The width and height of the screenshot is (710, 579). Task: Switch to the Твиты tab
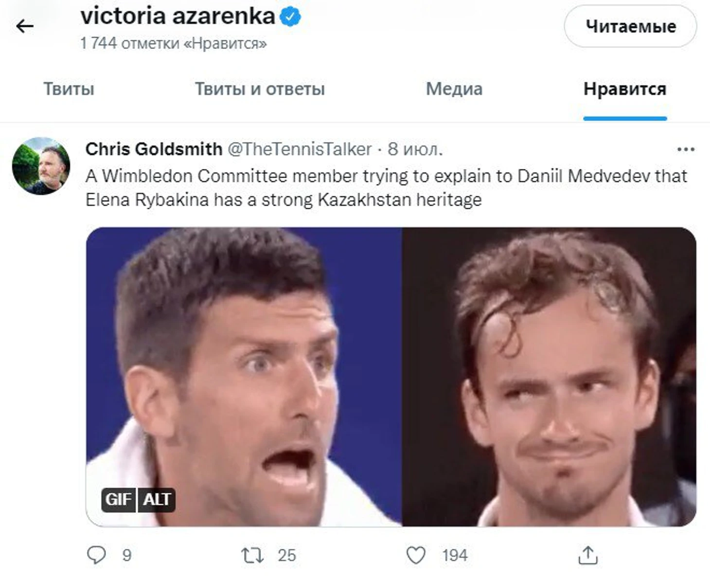coord(69,89)
